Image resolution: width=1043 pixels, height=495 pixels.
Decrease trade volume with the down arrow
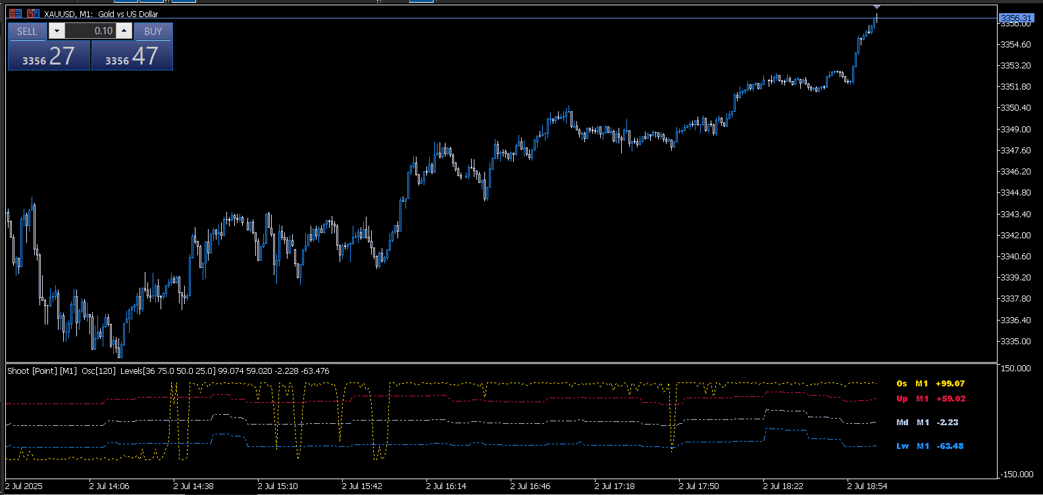tap(57, 31)
